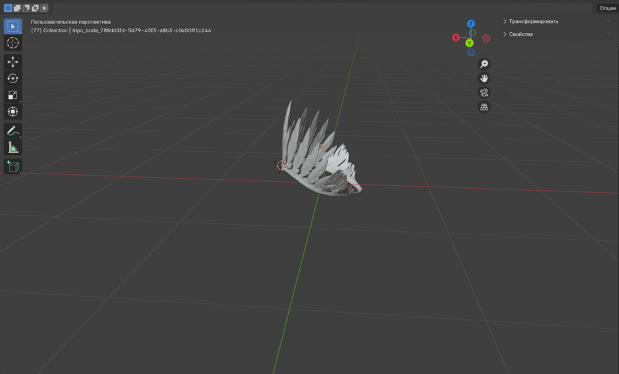
Task: Open the Опции dropdown
Action: click(x=607, y=8)
